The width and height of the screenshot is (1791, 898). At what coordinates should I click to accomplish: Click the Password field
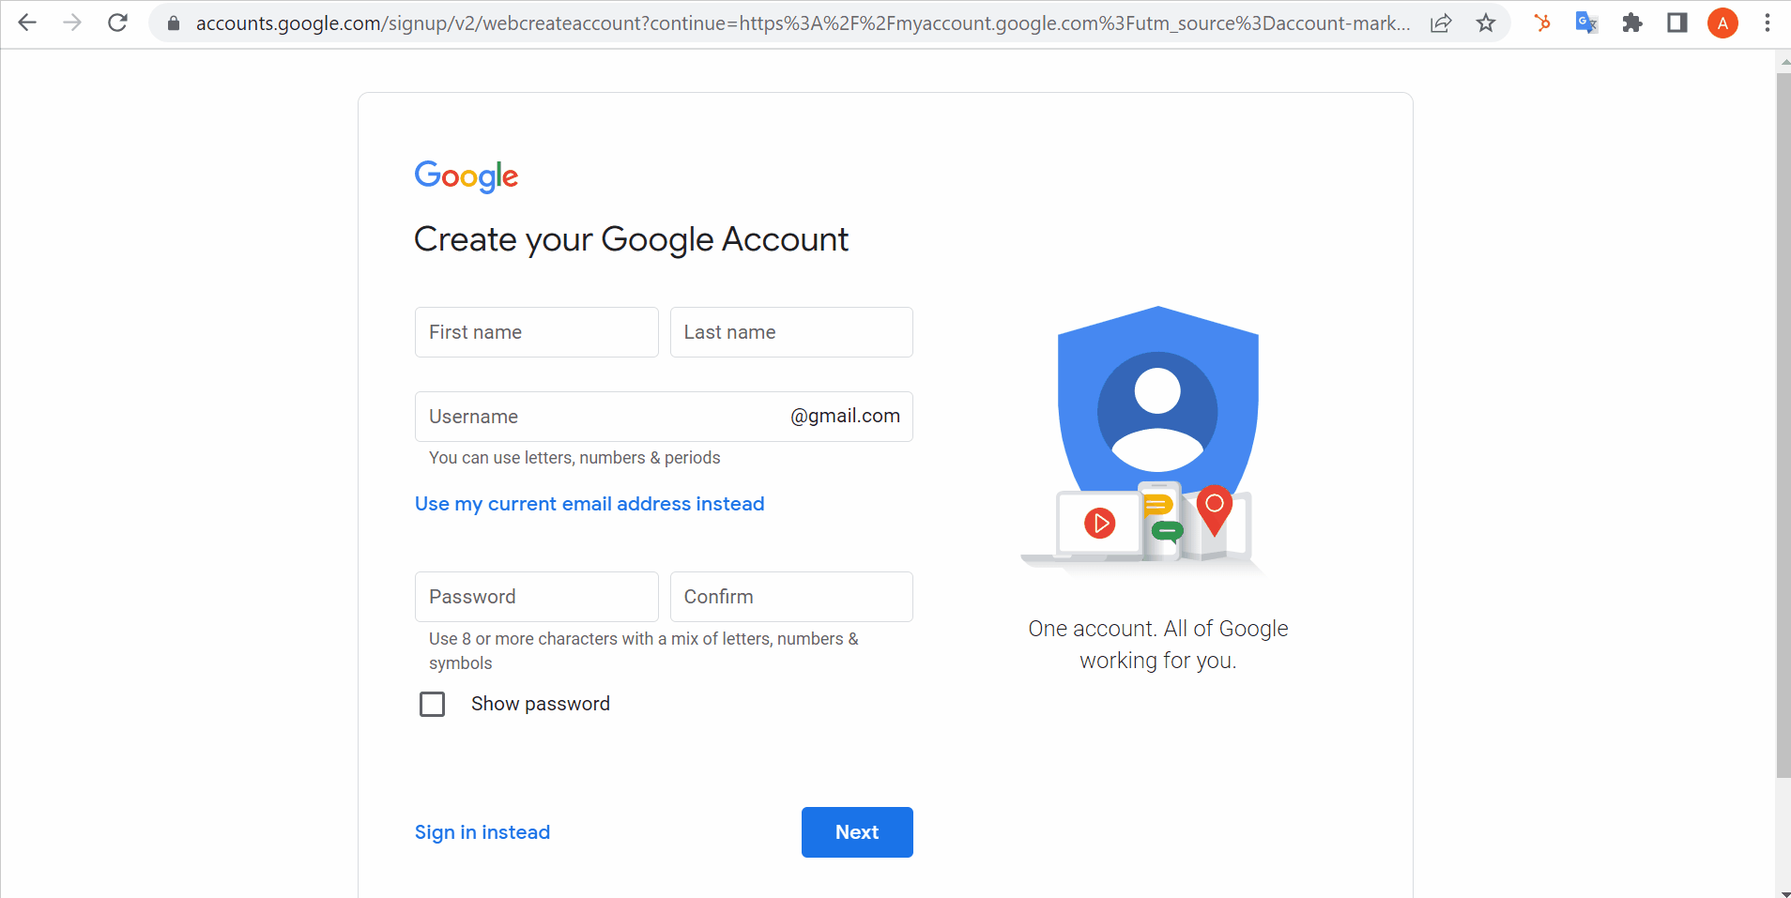click(537, 597)
